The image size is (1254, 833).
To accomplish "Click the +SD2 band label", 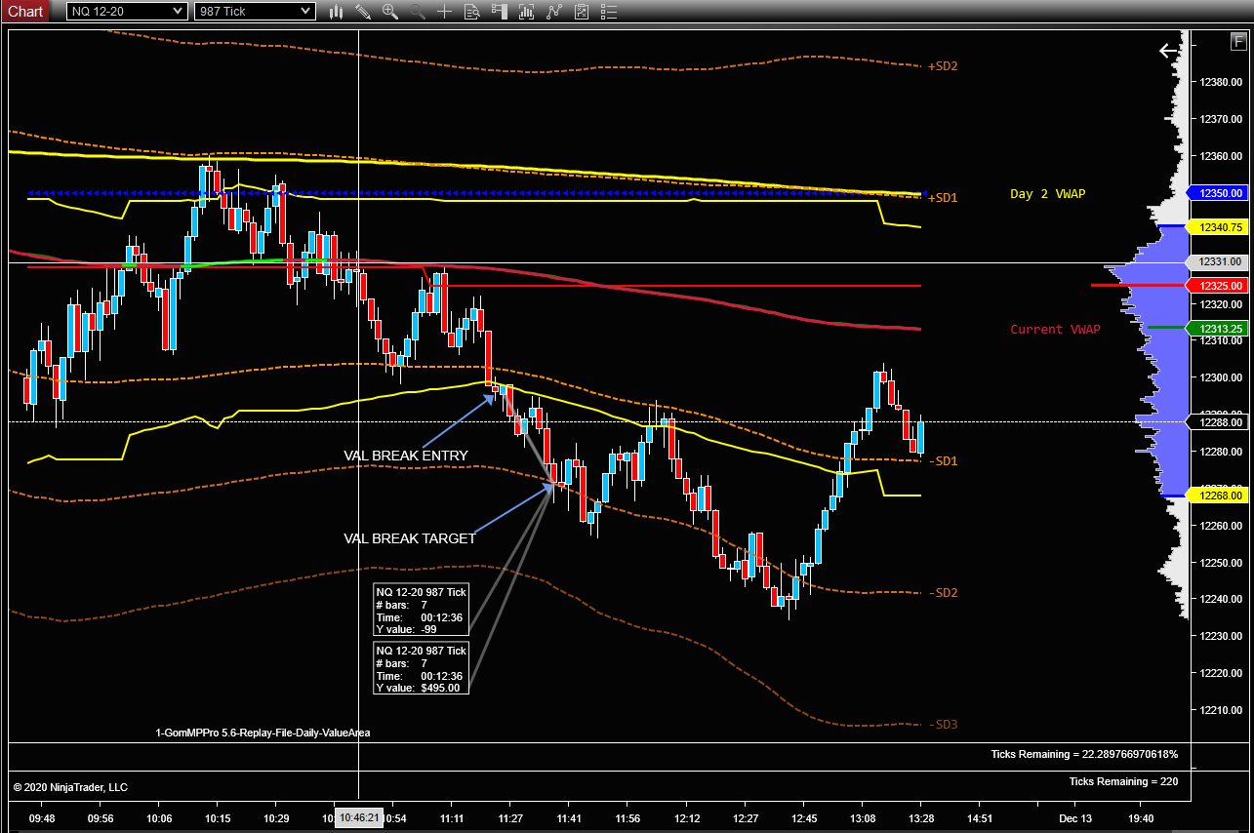I will click(943, 66).
